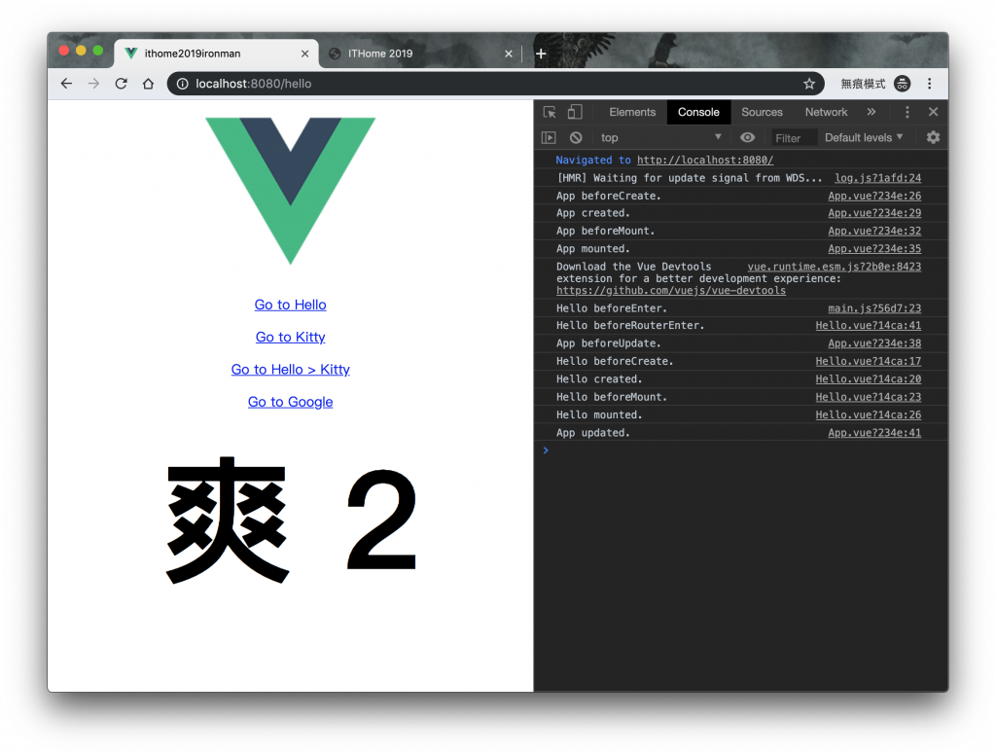Close the ithome2019ironman tab
Screen dimensions: 996x755
click(x=304, y=54)
